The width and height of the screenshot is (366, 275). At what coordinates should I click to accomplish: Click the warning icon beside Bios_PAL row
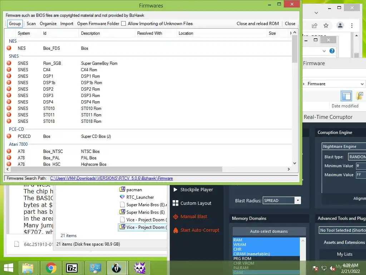[x=9, y=158]
